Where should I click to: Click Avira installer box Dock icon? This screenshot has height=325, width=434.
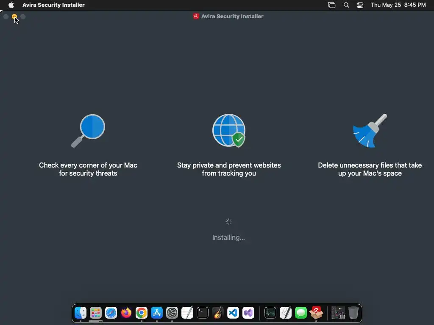[316, 313]
